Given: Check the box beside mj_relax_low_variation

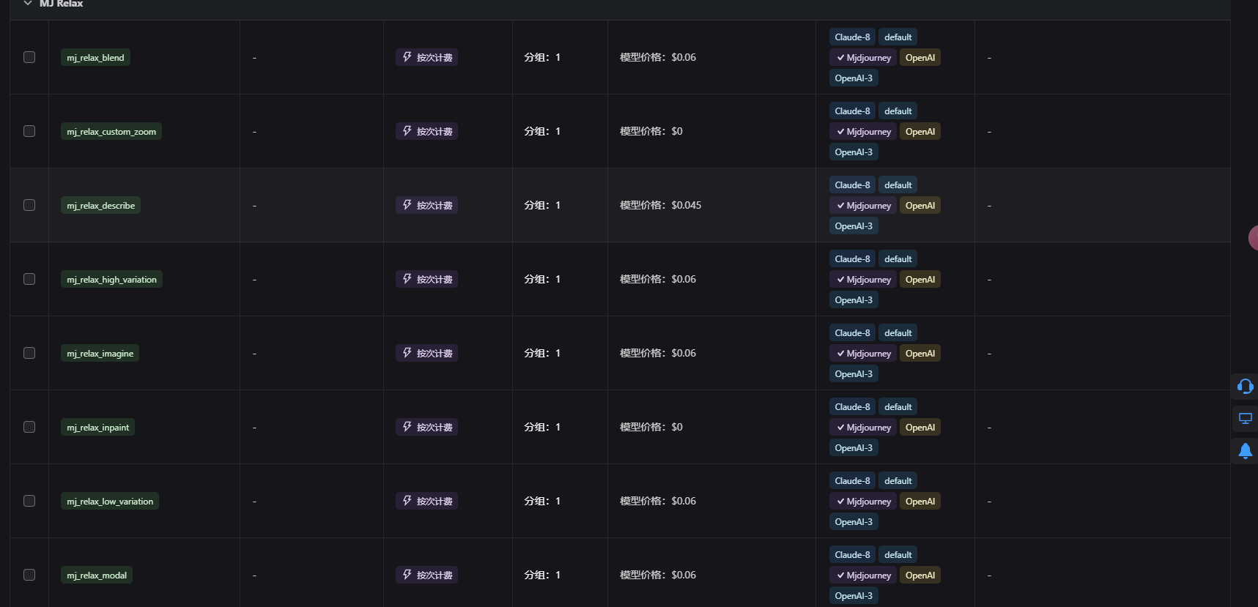Looking at the screenshot, I should 29,501.
